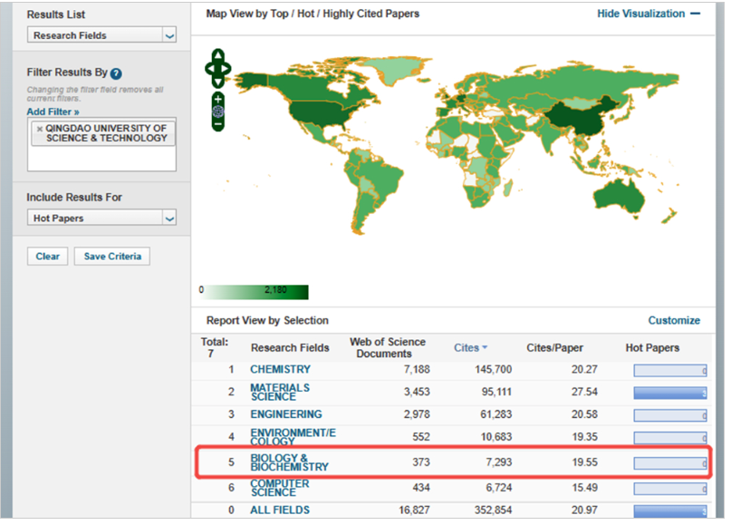Image resolution: width=731 pixels, height=525 pixels.
Task: Click the Add Filter link
Action: click(53, 111)
